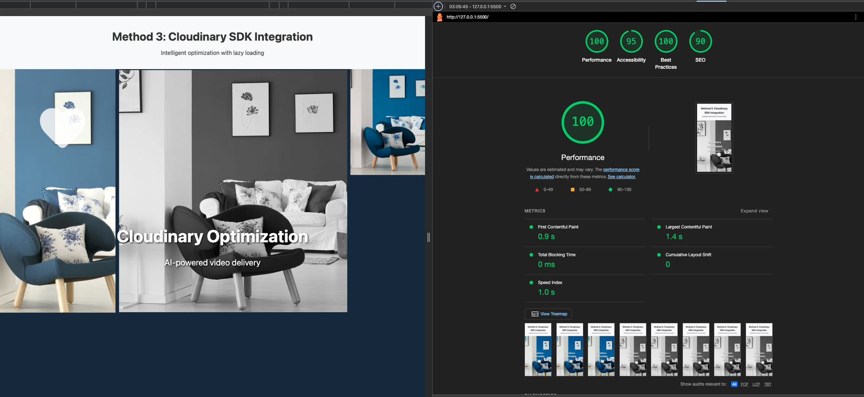Click the Lighthouse logo beside the URL

pos(440,17)
